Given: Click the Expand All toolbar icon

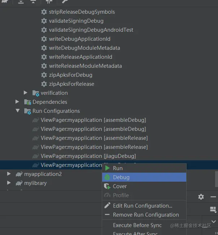Looking at the screenshot, I should click(x=21, y=2).
